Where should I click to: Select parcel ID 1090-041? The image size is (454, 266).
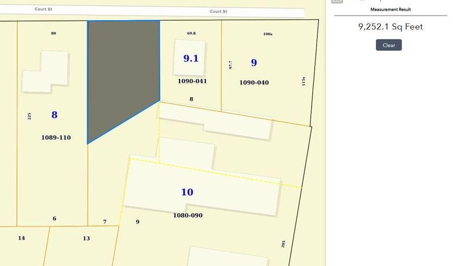(x=192, y=81)
